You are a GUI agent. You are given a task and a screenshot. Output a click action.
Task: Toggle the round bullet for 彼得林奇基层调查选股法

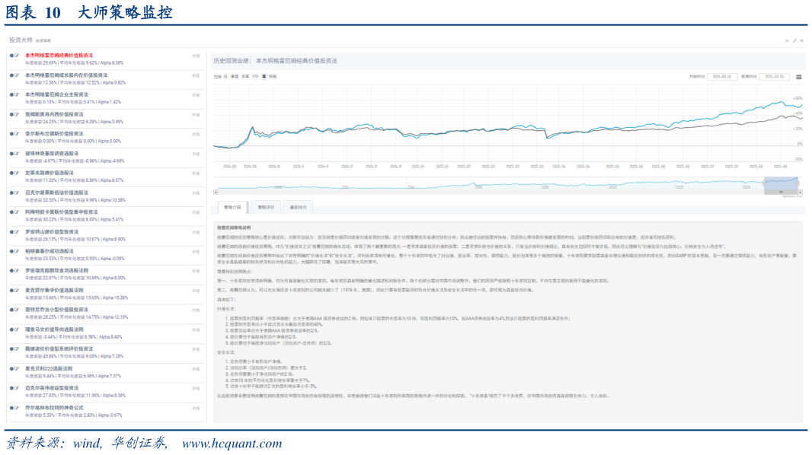pos(11,153)
